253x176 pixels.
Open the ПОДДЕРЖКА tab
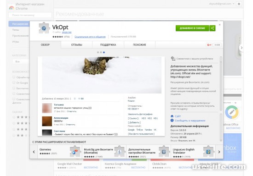click(x=108, y=45)
